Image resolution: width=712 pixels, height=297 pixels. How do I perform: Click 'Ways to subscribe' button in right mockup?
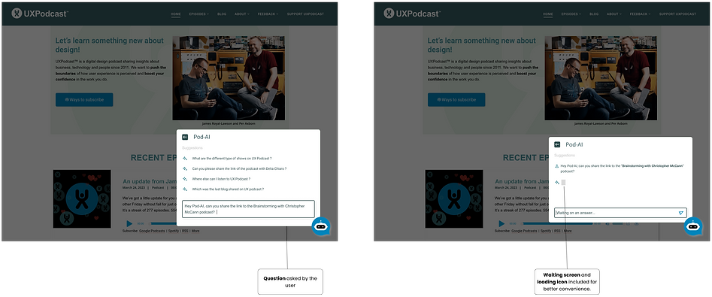pyautogui.click(x=456, y=99)
